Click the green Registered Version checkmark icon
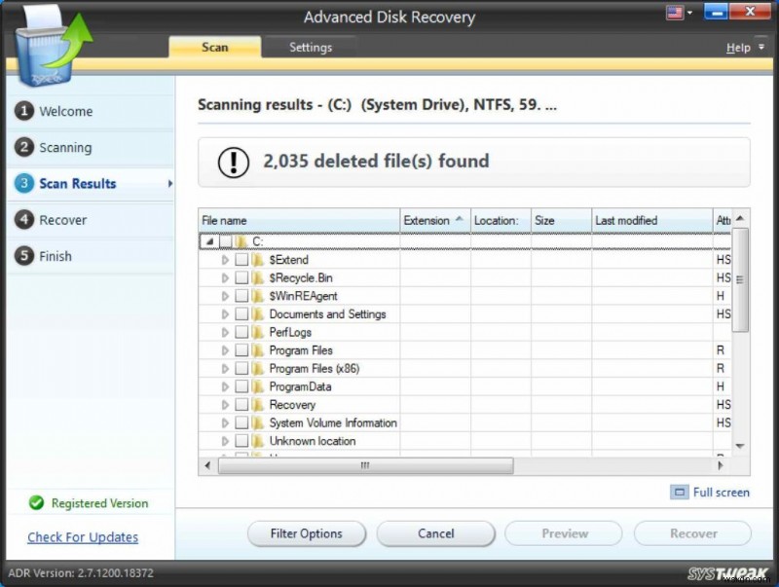The image size is (779, 587). tap(36, 503)
